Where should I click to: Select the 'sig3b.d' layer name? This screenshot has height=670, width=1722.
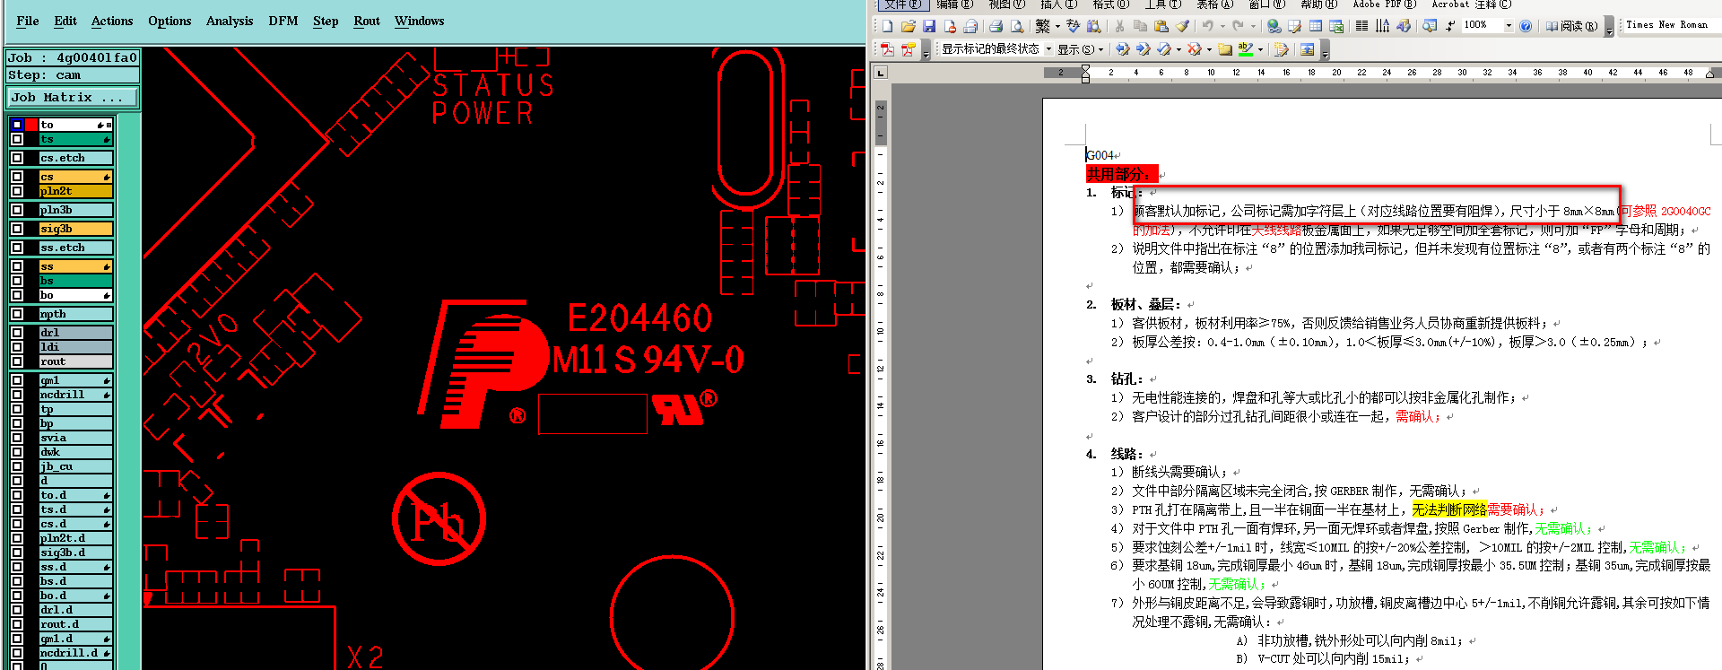point(76,553)
